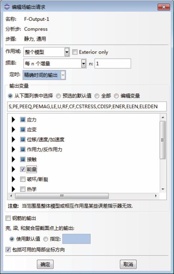The width and height of the screenshot is (174, 274).
Task: Open the 频率 dropdown list
Action: [55, 64]
